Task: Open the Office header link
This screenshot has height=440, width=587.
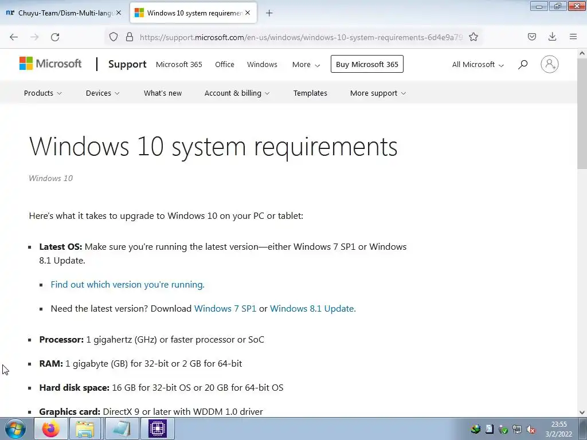Action: point(225,64)
